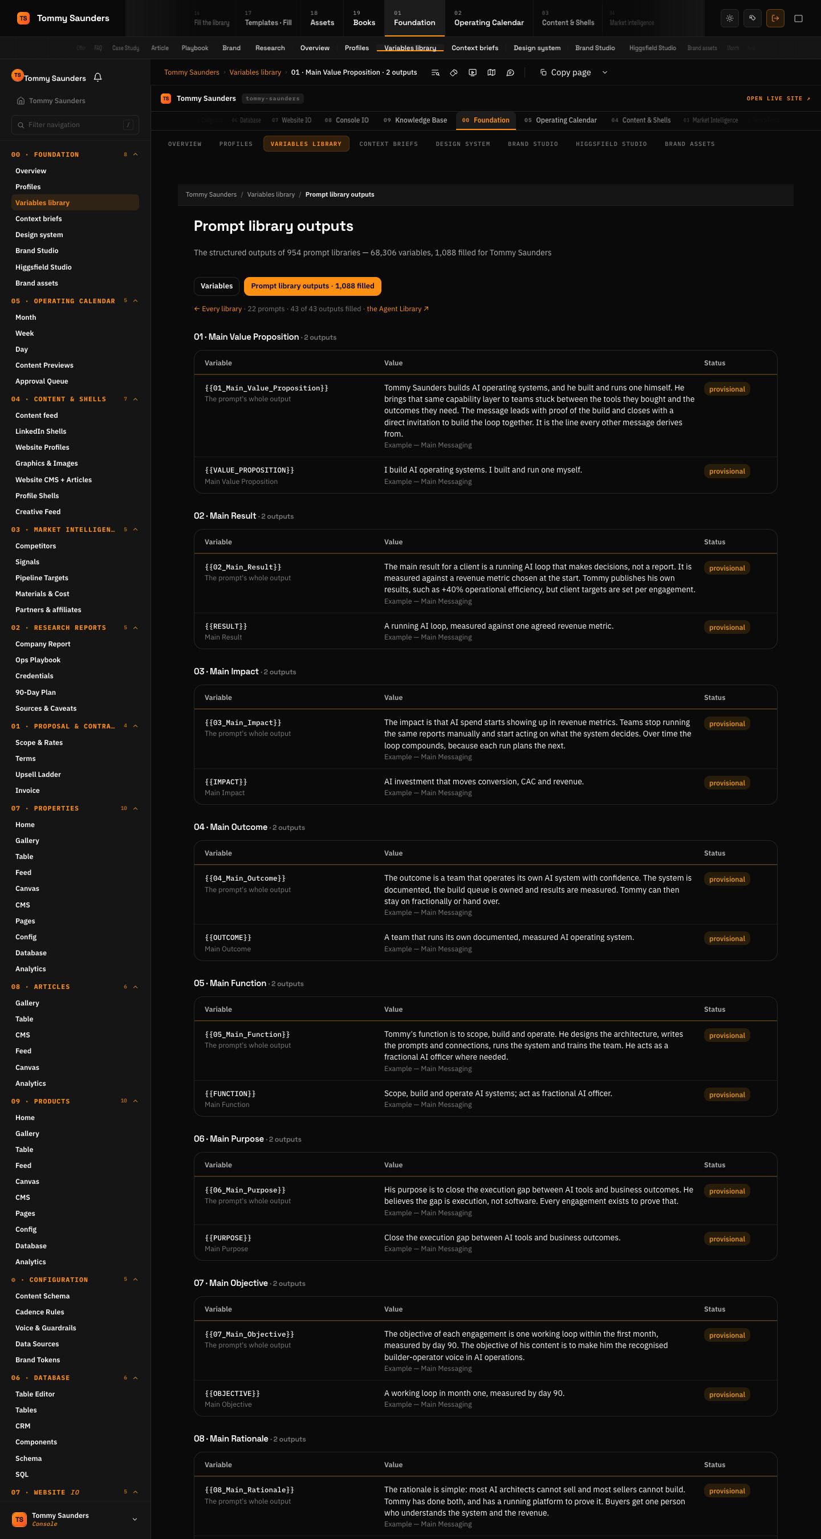Select the Knowledge Base tab

[415, 120]
